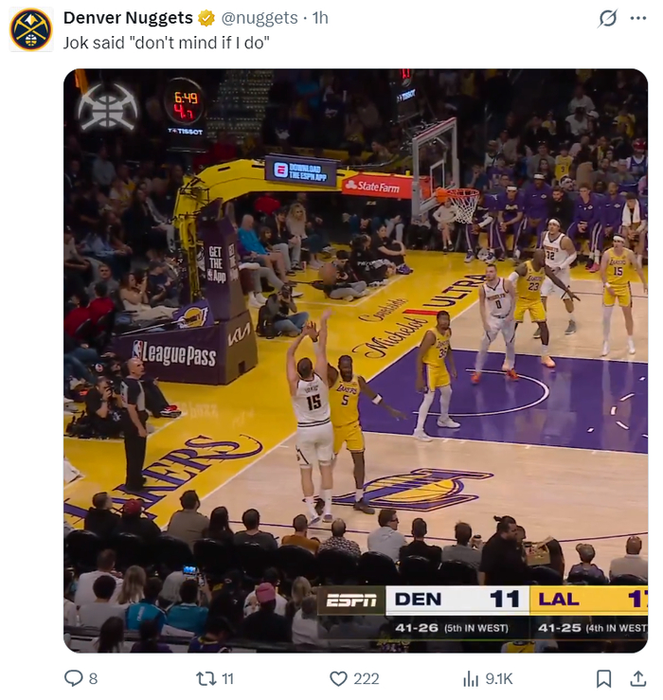663x700 pixels.
Task: Open the three-dot more options menu
Action: point(637,18)
